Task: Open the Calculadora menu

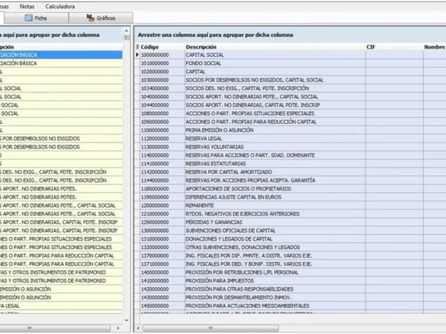Action: coord(60,6)
